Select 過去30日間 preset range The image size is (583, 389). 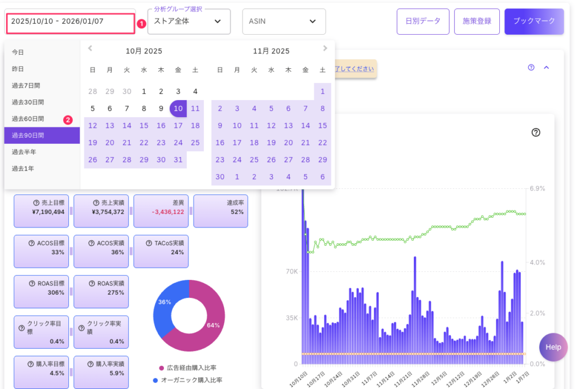coord(28,102)
